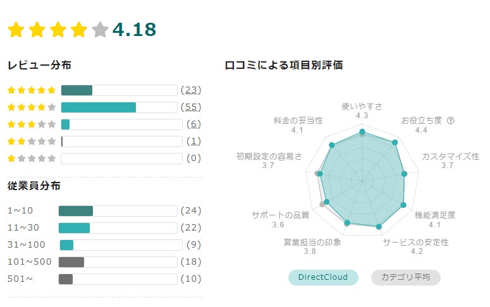The width and height of the screenshot is (490, 307).
Task: Click the 料金の妥当性 radar chart label
Action: [x=298, y=120]
